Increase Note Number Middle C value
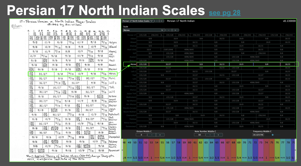The height and width of the screenshot is (166, 301). [x=218, y=135]
